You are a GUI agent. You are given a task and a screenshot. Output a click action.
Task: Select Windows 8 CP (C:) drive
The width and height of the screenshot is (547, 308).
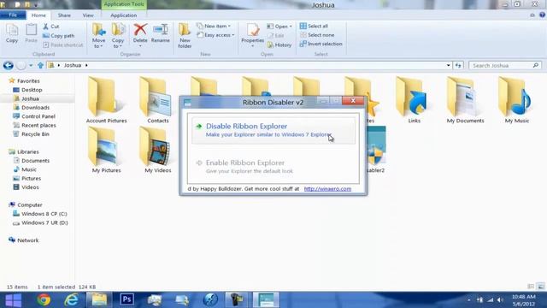click(44, 214)
